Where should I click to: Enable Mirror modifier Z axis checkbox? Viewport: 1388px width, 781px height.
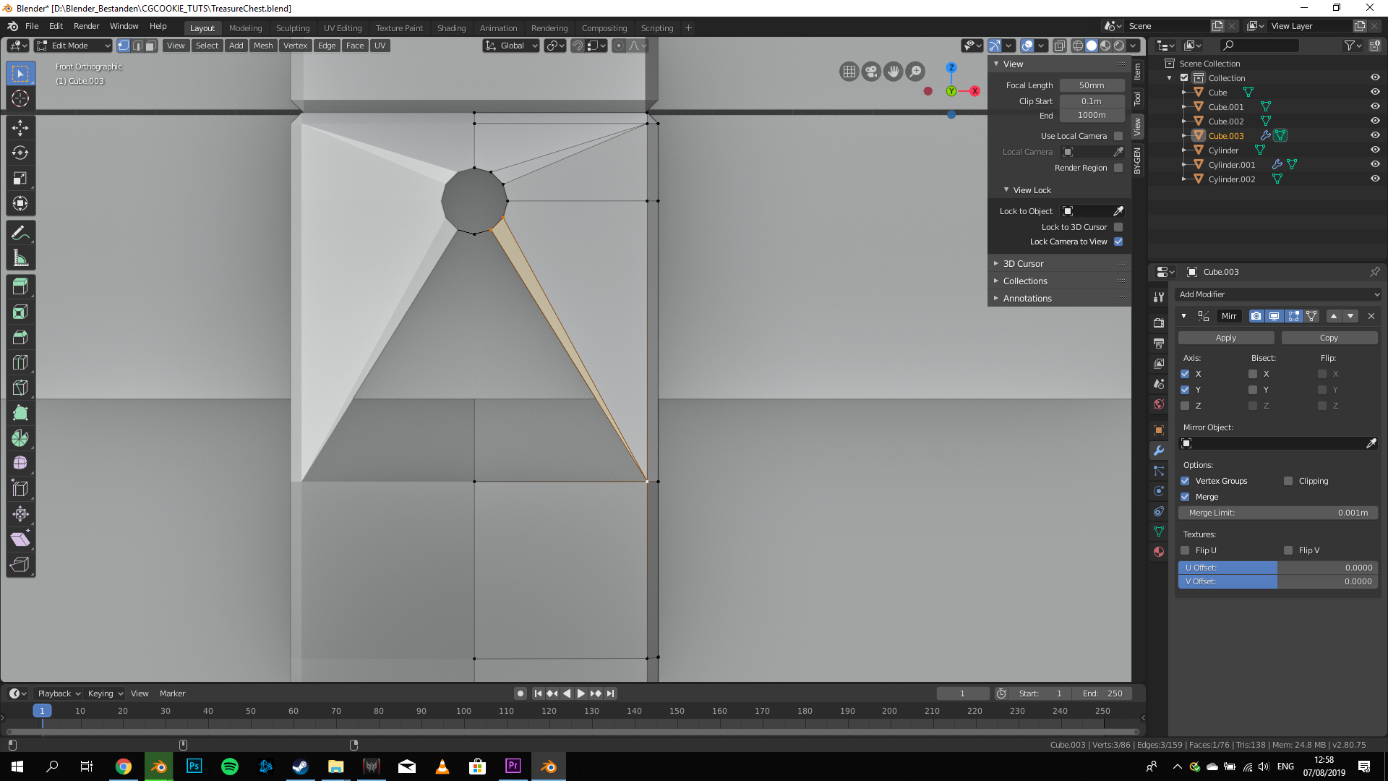click(1185, 406)
